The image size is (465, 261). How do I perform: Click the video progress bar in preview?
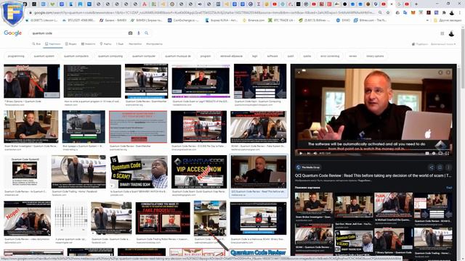tap(373, 150)
